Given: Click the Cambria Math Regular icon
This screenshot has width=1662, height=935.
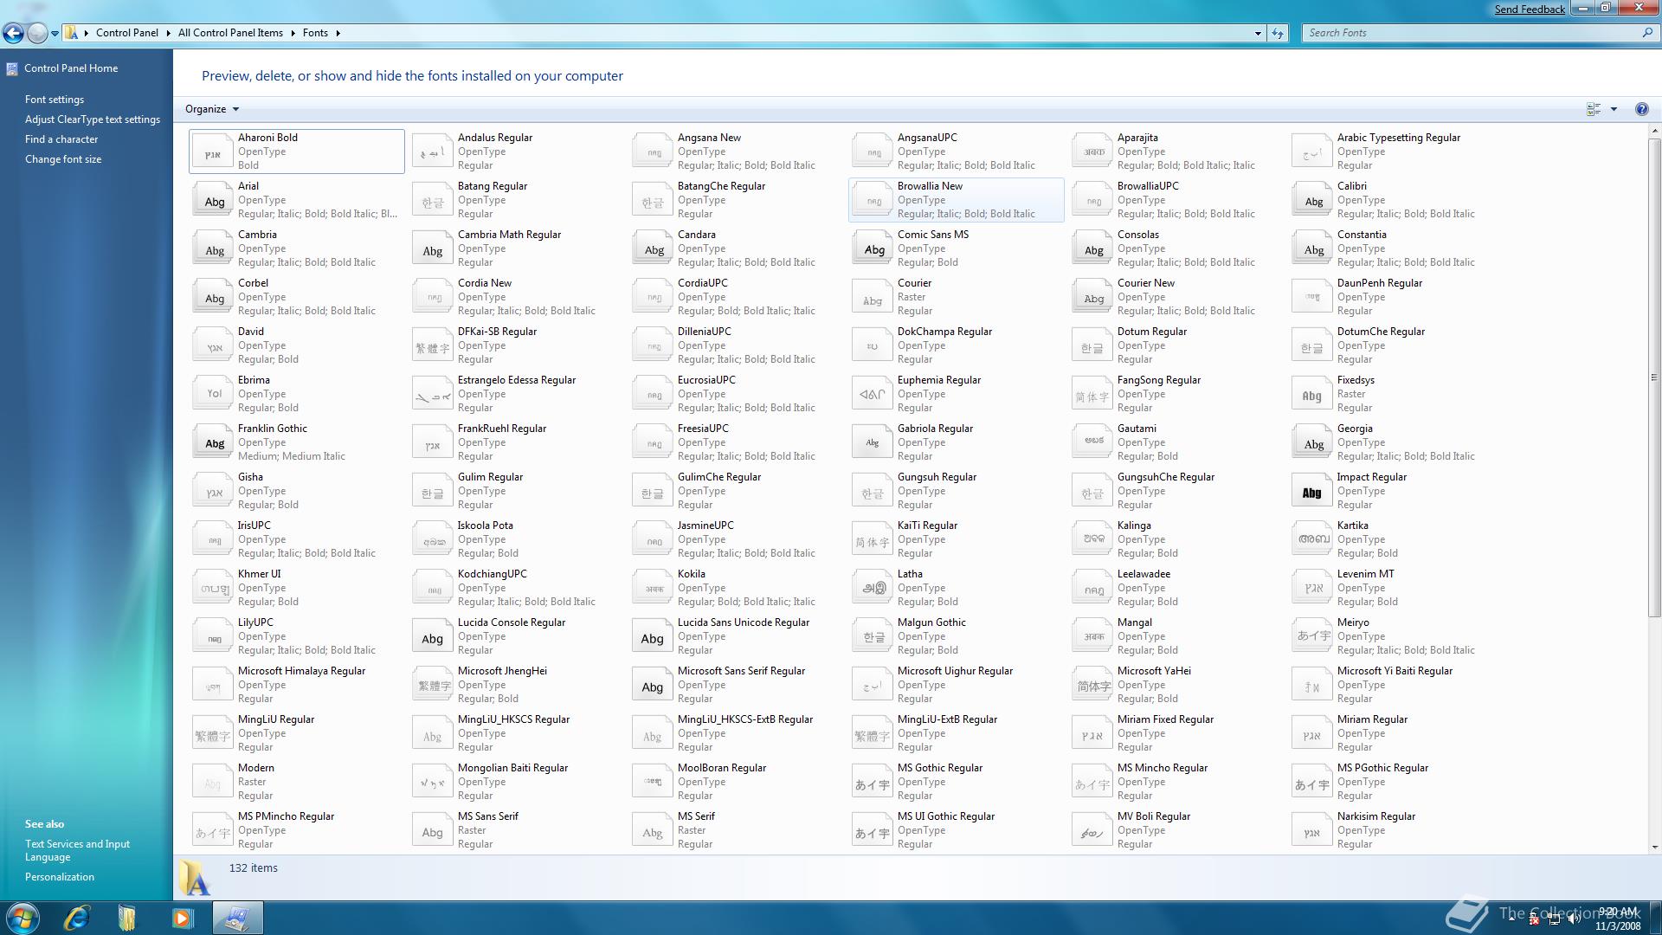Looking at the screenshot, I should (433, 248).
